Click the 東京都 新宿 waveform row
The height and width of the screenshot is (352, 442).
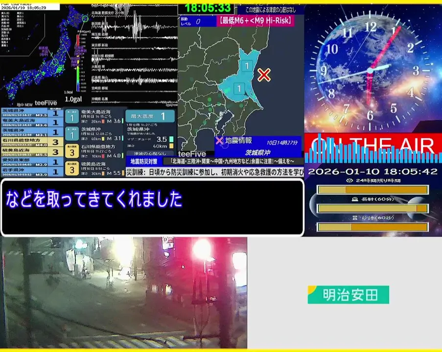[134, 47]
